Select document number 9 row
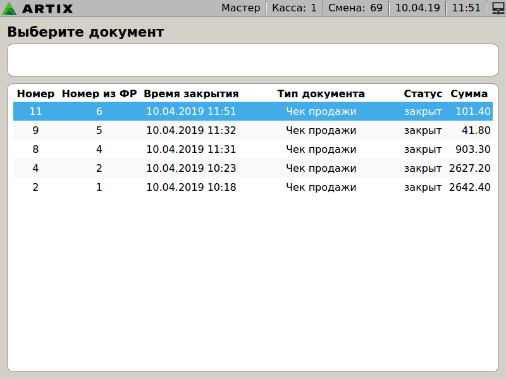 click(x=253, y=131)
